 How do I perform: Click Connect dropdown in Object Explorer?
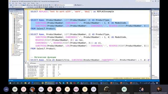click(x=12, y=11)
